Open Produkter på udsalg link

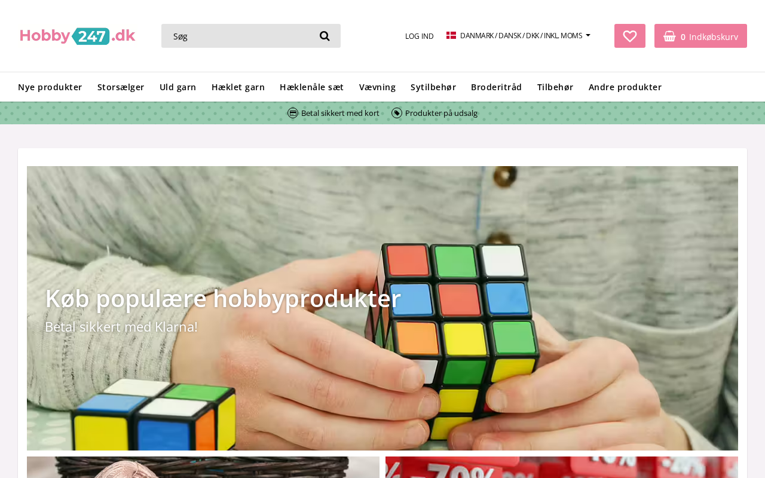click(x=441, y=113)
